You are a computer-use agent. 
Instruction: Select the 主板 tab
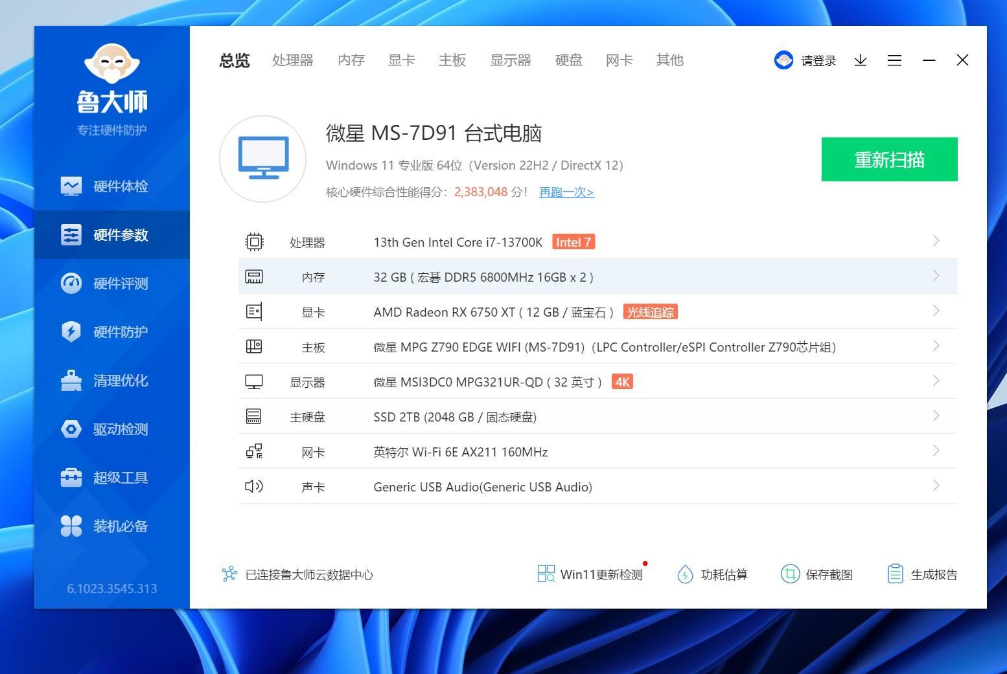[452, 60]
